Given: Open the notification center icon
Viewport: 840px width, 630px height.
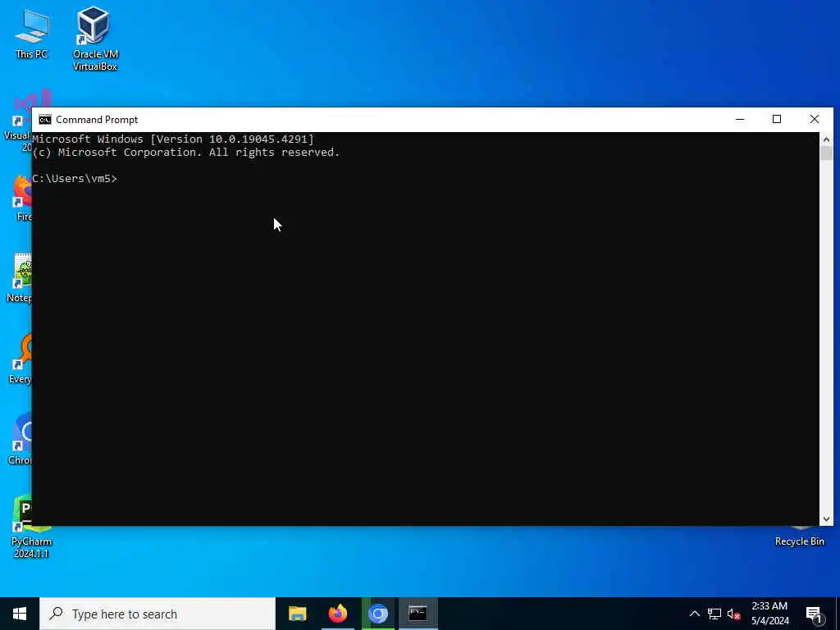Looking at the screenshot, I should [814, 614].
